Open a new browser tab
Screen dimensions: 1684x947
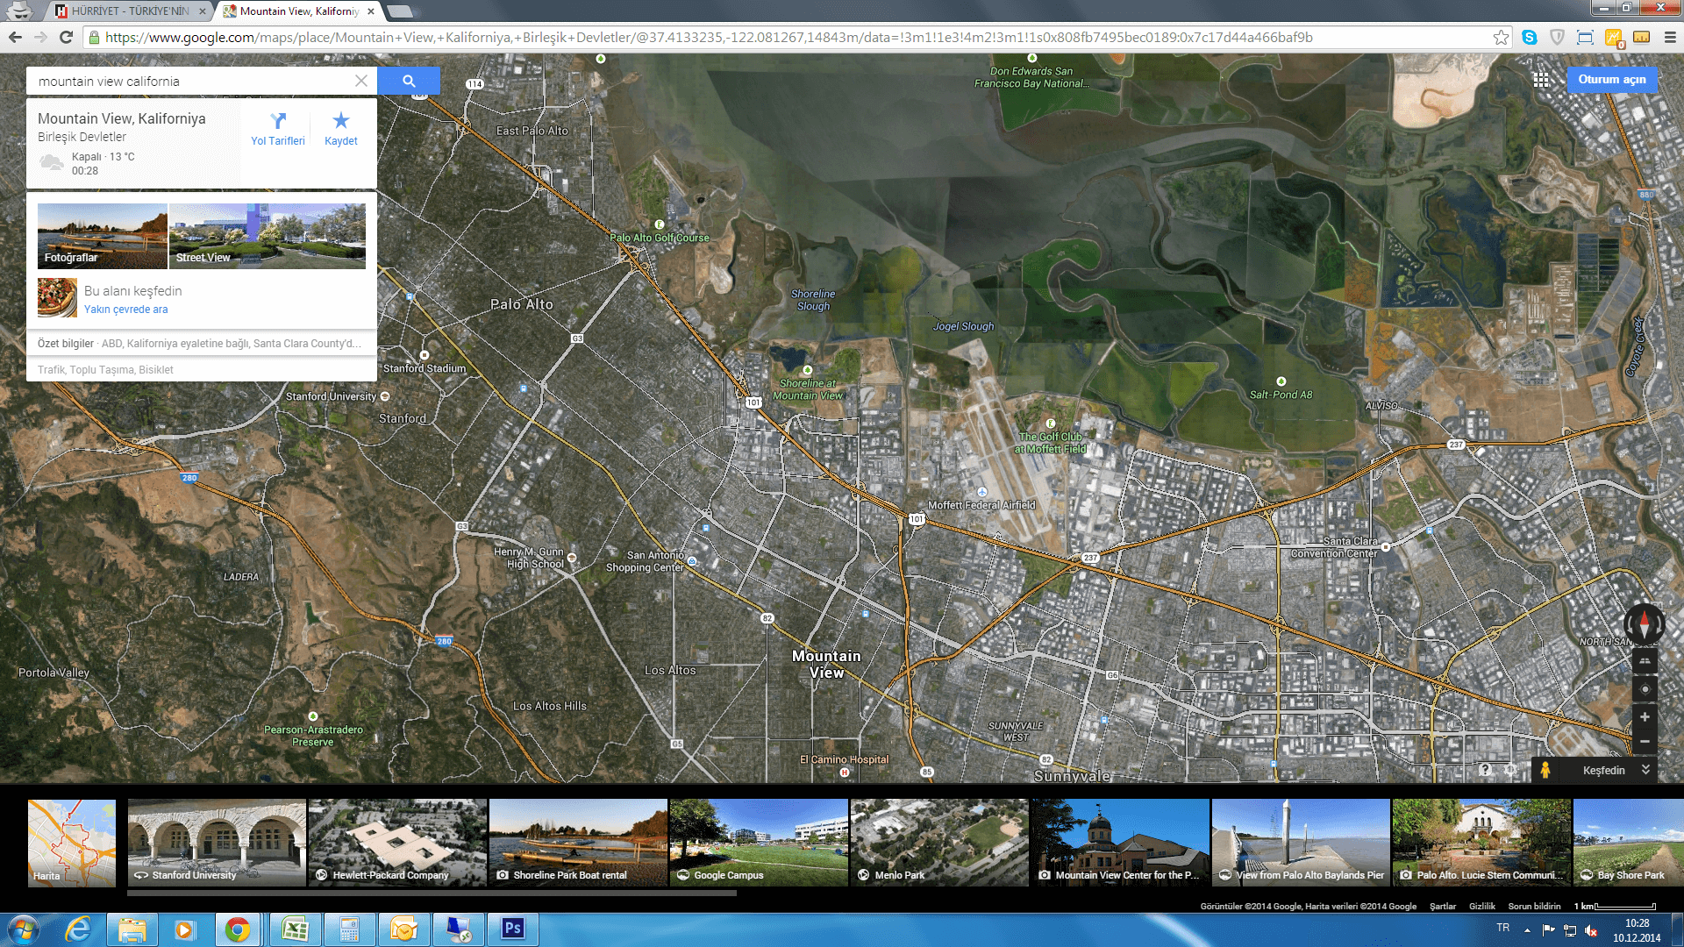pos(400,11)
